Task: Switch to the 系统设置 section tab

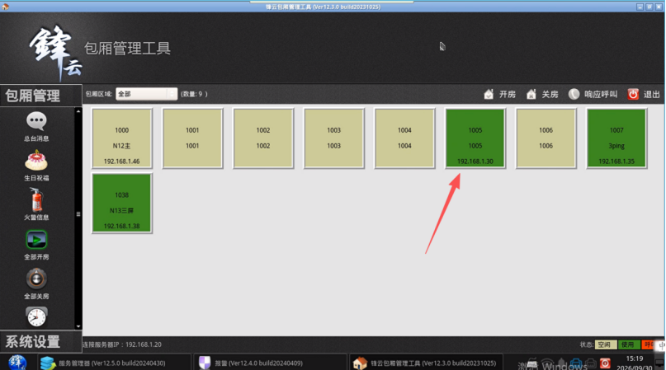Action: 40,342
